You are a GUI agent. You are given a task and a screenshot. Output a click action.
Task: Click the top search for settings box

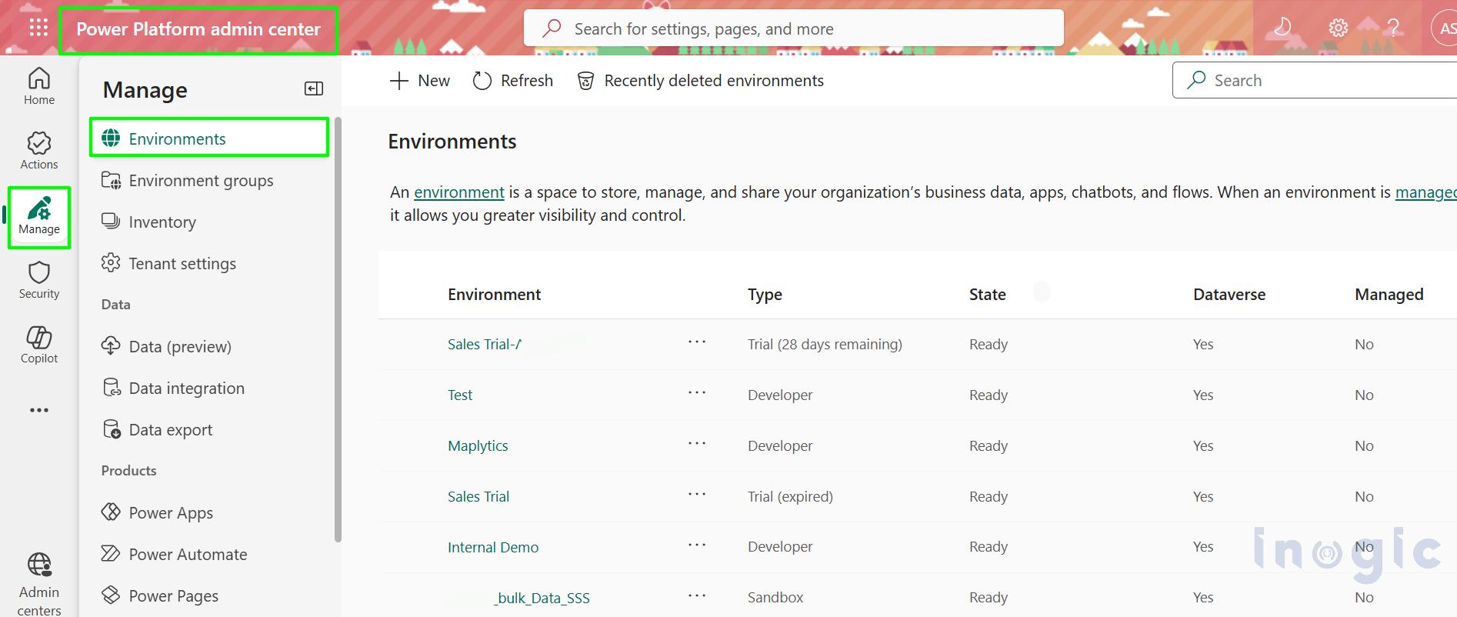794,28
